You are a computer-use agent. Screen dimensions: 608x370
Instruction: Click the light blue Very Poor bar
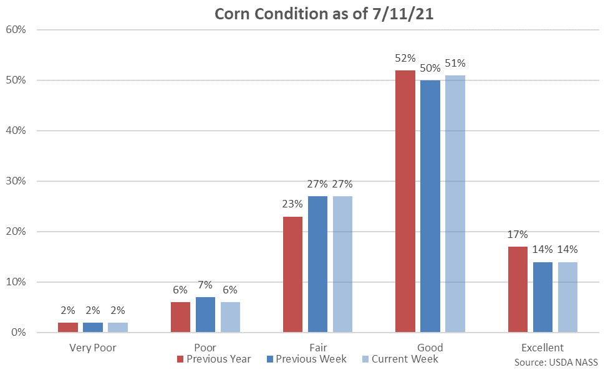point(118,327)
